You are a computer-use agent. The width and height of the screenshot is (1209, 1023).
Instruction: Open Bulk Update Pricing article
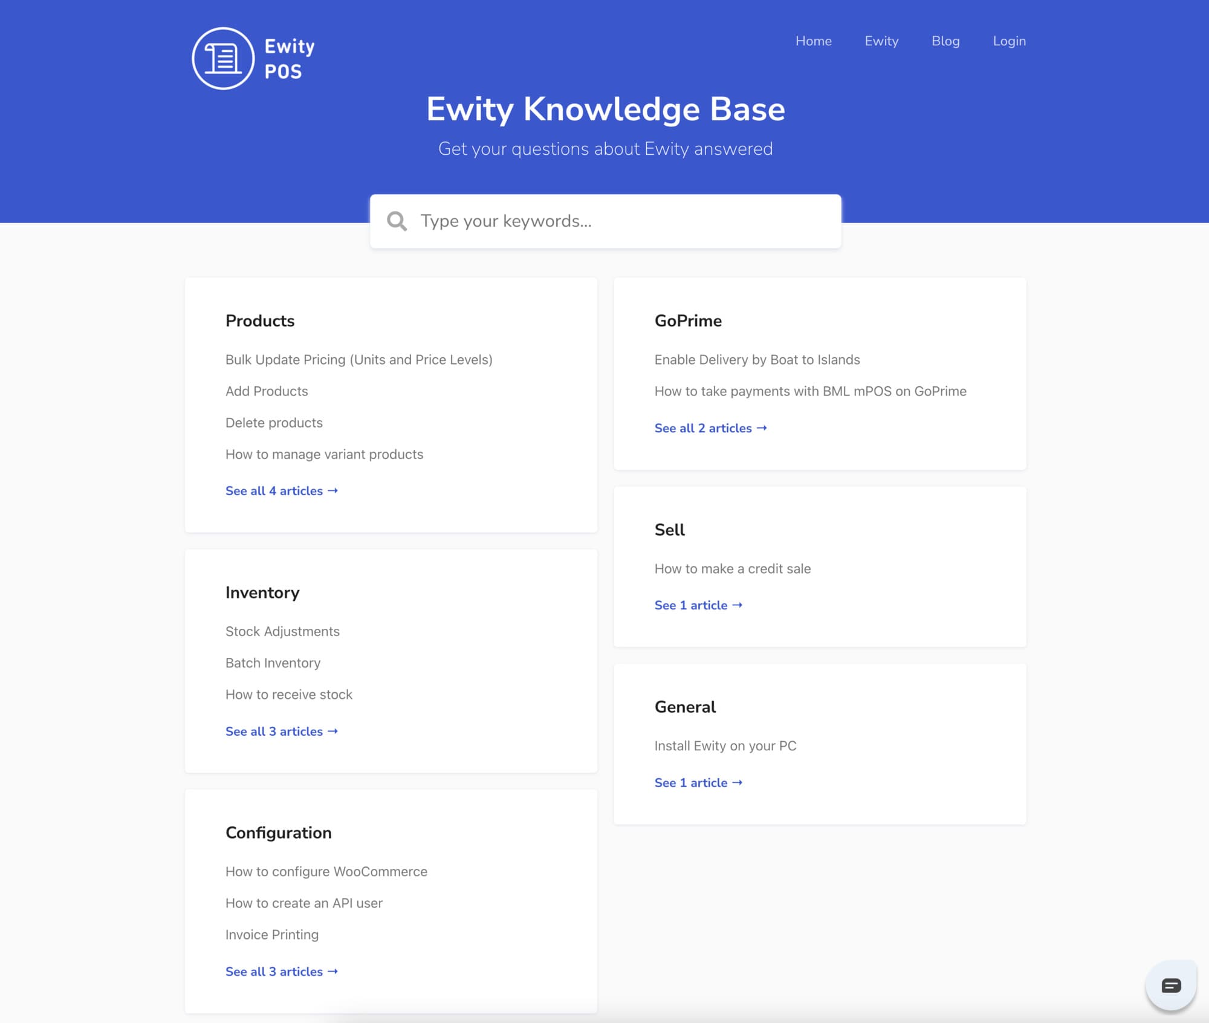pos(358,360)
